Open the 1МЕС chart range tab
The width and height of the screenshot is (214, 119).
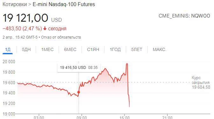pos(47,49)
